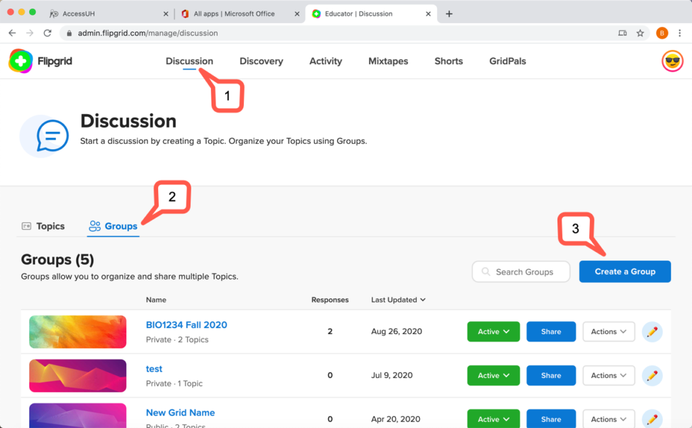This screenshot has width=692, height=428.
Task: Click the Discussion speech bubble icon
Action: pyautogui.click(x=52, y=136)
